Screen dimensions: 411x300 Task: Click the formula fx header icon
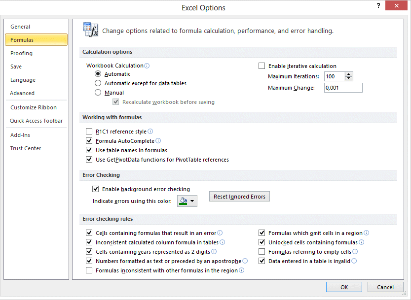tap(90, 30)
